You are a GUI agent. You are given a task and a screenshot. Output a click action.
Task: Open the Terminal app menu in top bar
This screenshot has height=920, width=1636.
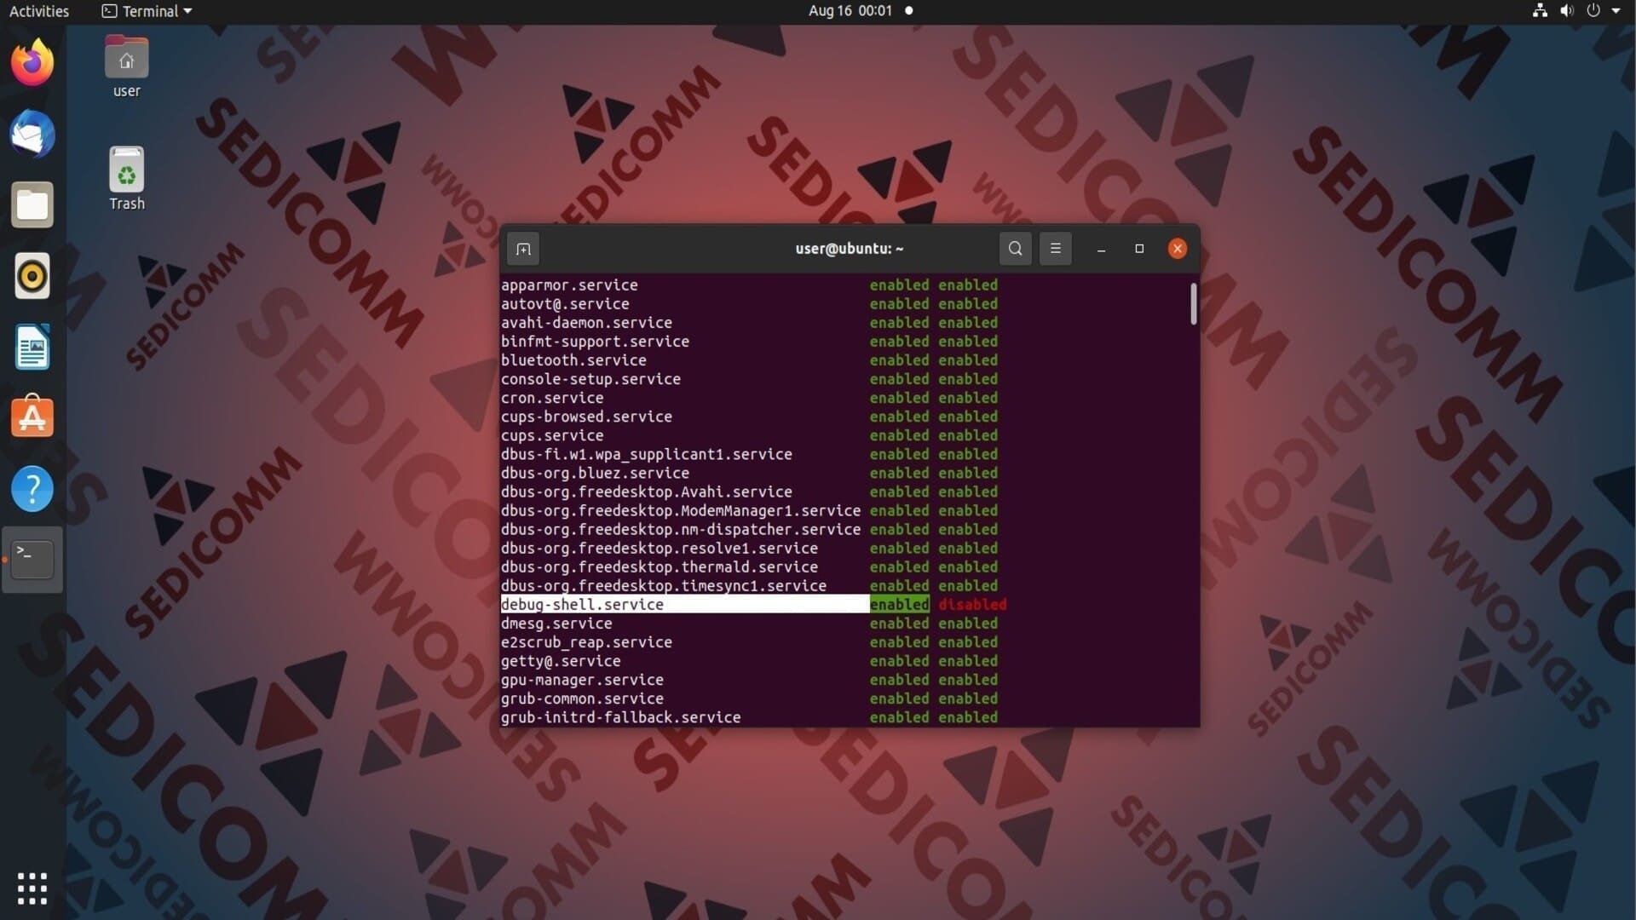click(147, 11)
